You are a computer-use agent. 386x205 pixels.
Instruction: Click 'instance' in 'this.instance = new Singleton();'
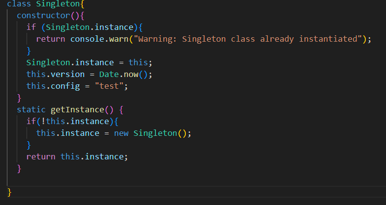pos(80,133)
